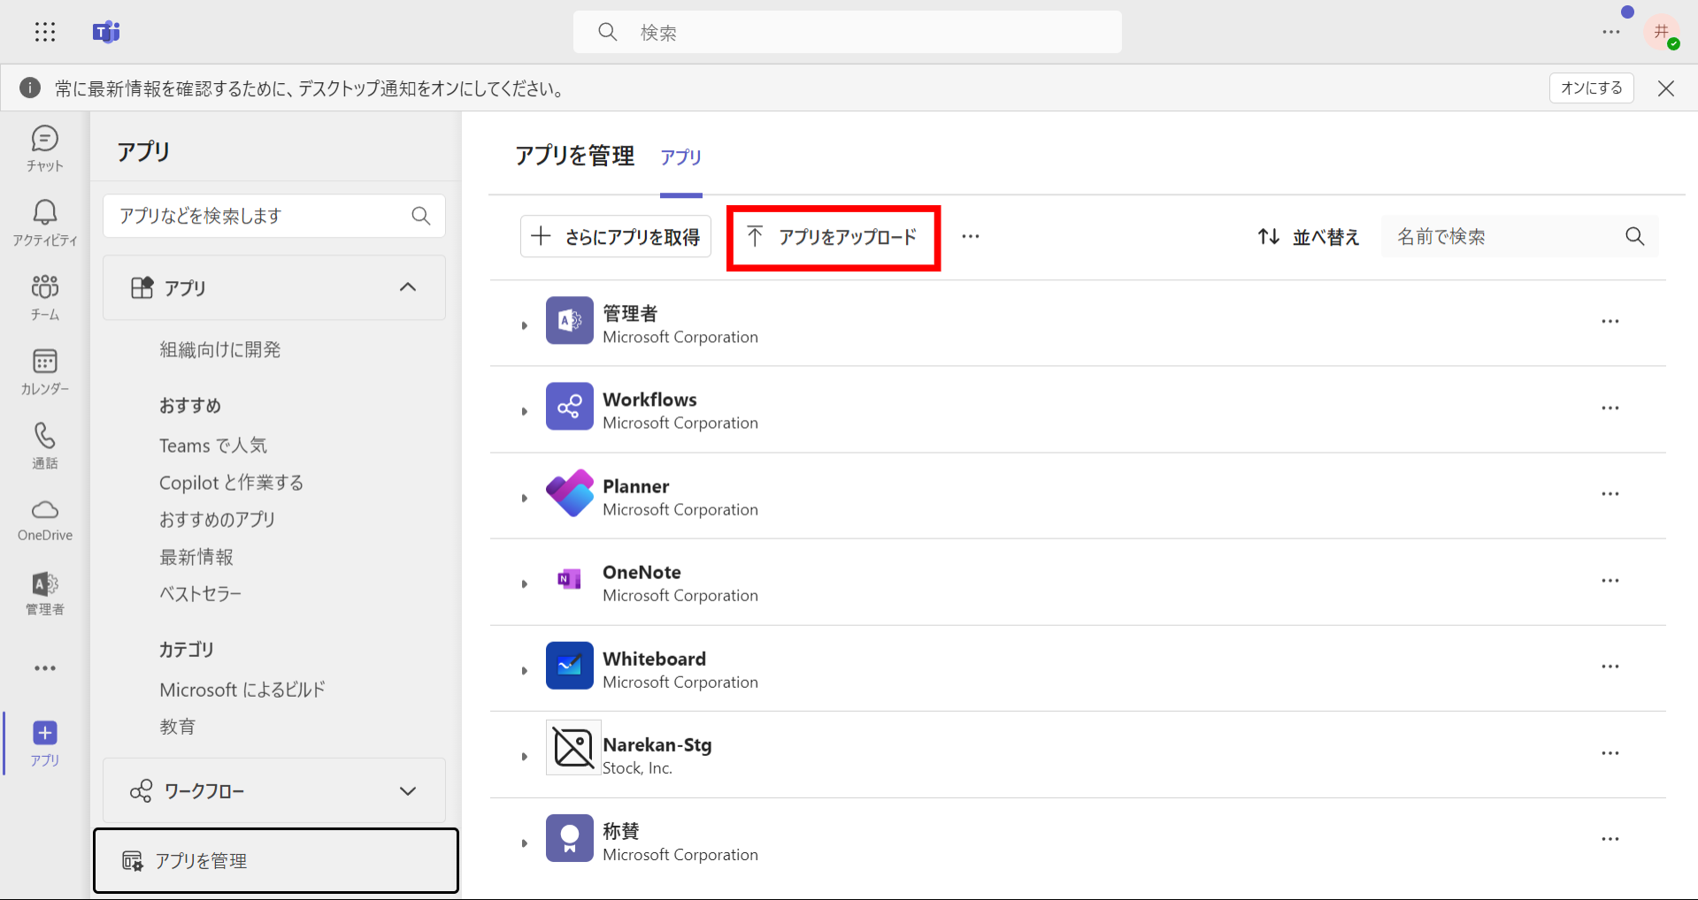Dismiss the desktop notification banner
The width and height of the screenshot is (1698, 900).
(1666, 88)
